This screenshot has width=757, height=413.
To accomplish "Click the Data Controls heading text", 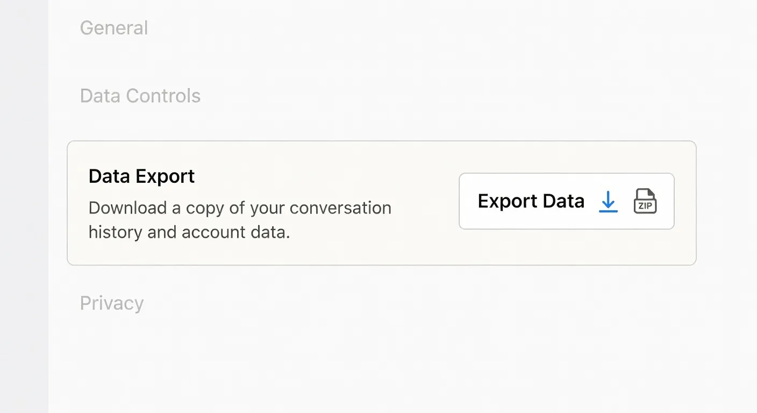I will pyautogui.click(x=140, y=96).
